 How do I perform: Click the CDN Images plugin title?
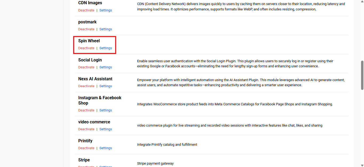pyautogui.click(x=90, y=3)
